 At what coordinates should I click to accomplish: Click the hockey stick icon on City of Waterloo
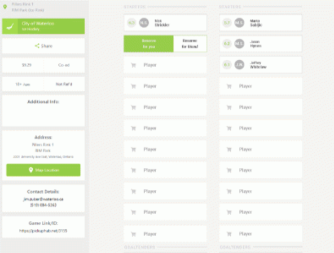[x=10, y=26]
